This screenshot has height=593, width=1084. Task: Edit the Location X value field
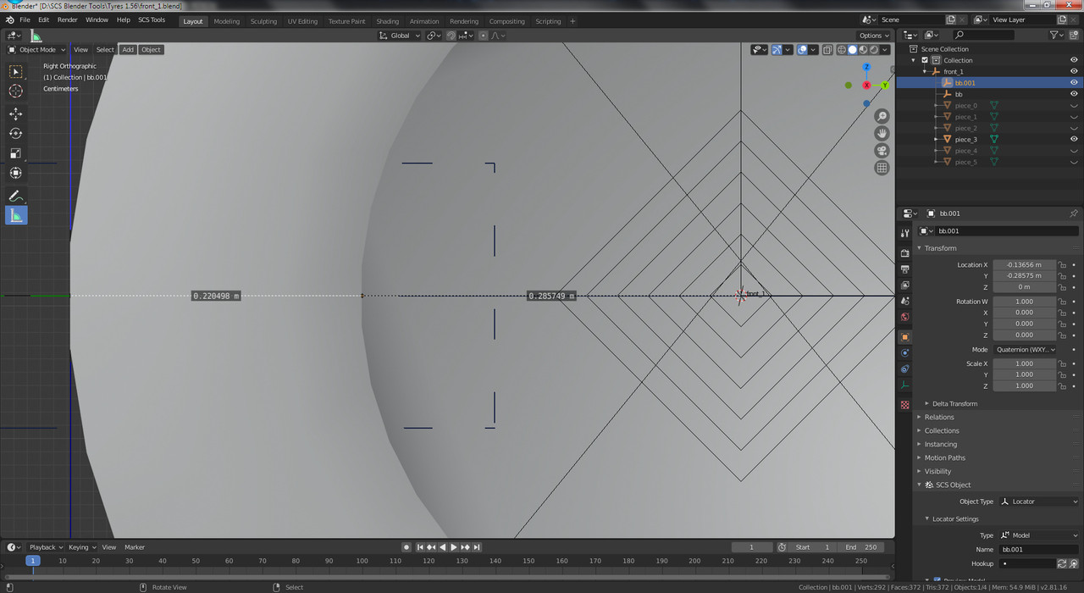tap(1025, 264)
